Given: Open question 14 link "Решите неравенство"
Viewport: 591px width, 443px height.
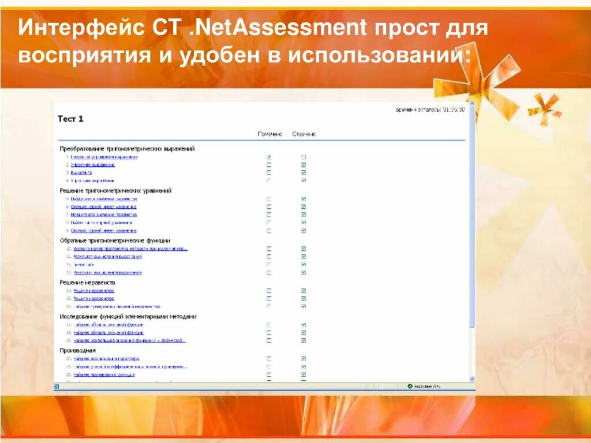Looking at the screenshot, I should pos(93,291).
